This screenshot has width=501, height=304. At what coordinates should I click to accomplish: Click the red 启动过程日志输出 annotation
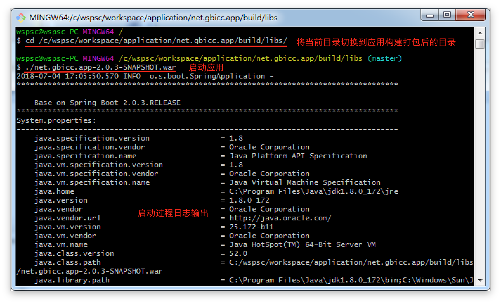173,213
